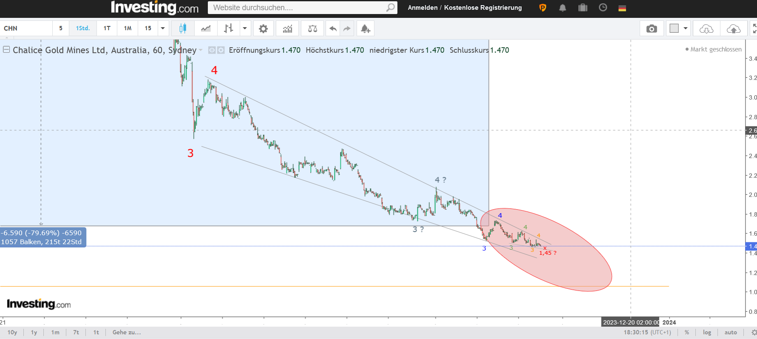Open the portfolio briefcase icon
This screenshot has height=339, width=757.
[x=583, y=8]
